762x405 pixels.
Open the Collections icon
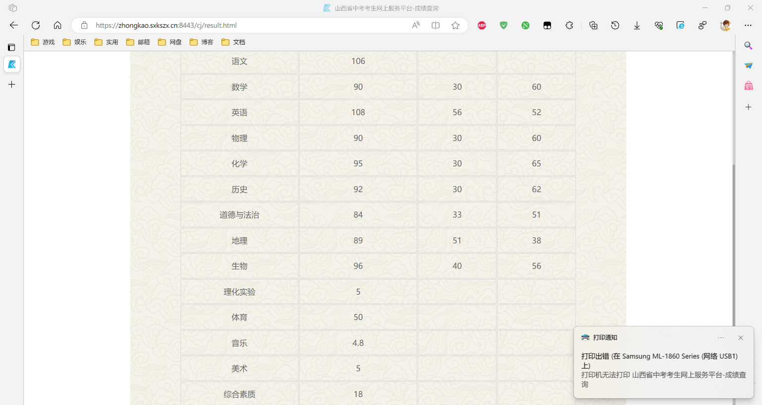(x=593, y=25)
